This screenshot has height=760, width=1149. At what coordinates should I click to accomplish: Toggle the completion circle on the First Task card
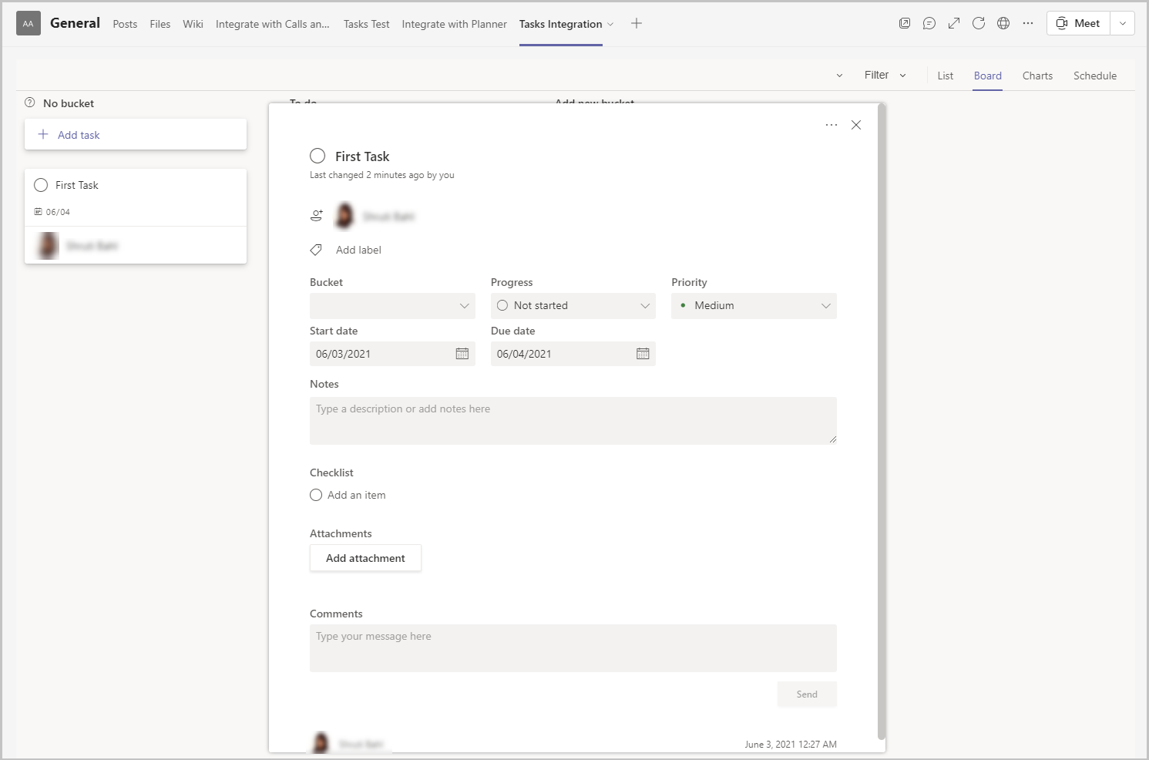(41, 185)
